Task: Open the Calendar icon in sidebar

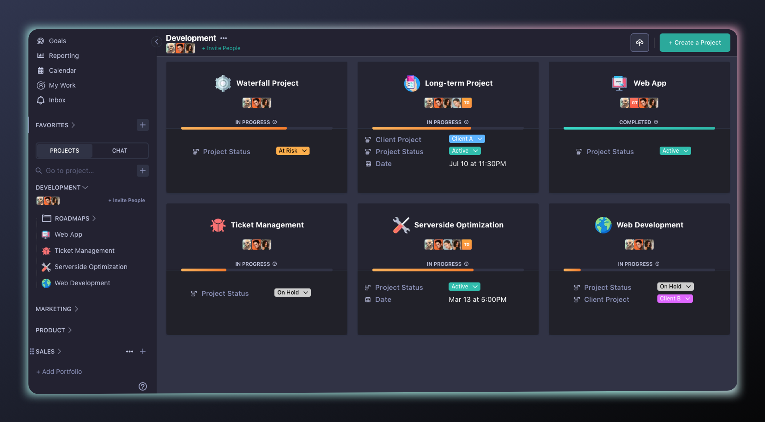Action: point(41,71)
